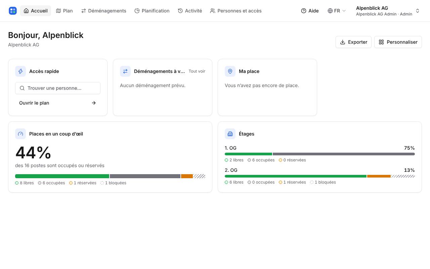This screenshot has height=269, width=430.
Task: Click the Exporter button
Action: click(353, 42)
